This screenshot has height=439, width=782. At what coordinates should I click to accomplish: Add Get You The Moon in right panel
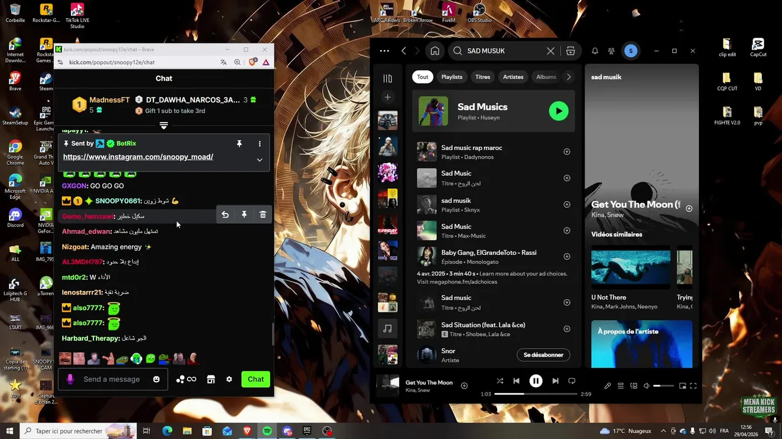[689, 209]
